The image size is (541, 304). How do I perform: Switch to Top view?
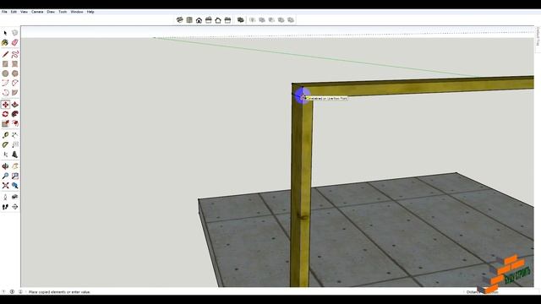click(189, 20)
